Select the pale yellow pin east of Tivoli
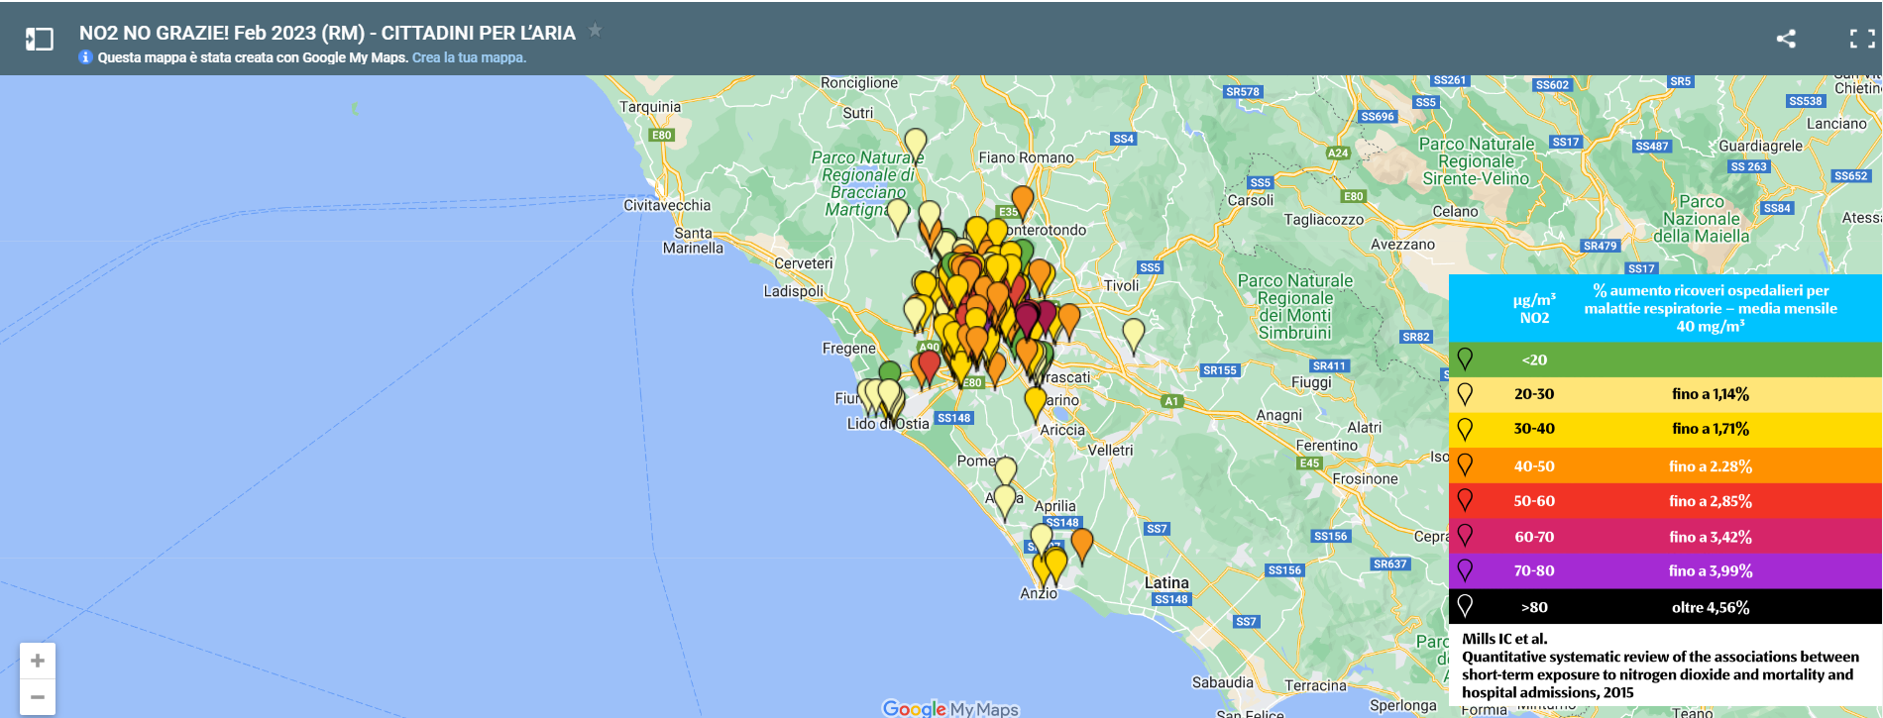Viewport: 1883px width, 718px height. pos(1134,336)
